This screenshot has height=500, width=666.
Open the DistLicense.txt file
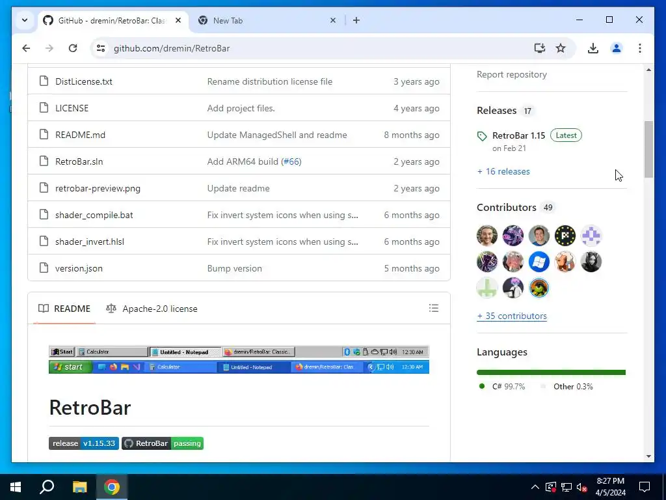84,81
